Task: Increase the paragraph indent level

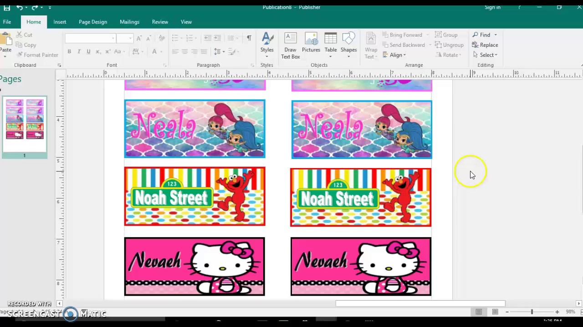Action: click(217, 39)
